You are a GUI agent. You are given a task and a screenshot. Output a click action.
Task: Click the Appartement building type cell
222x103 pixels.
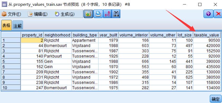coord(85,40)
